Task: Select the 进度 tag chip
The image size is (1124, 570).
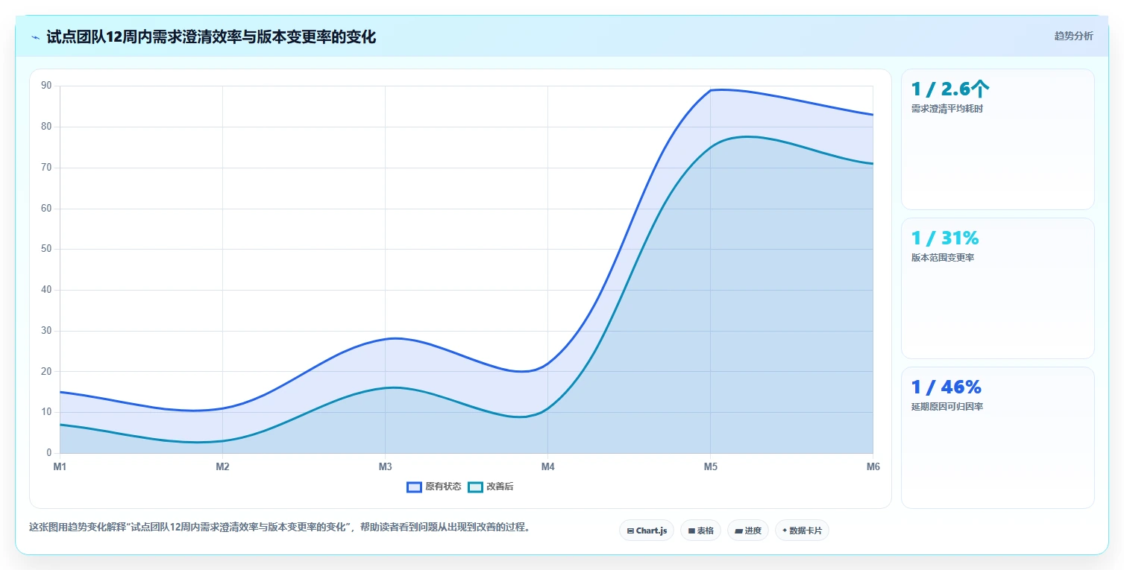Action: (x=748, y=531)
